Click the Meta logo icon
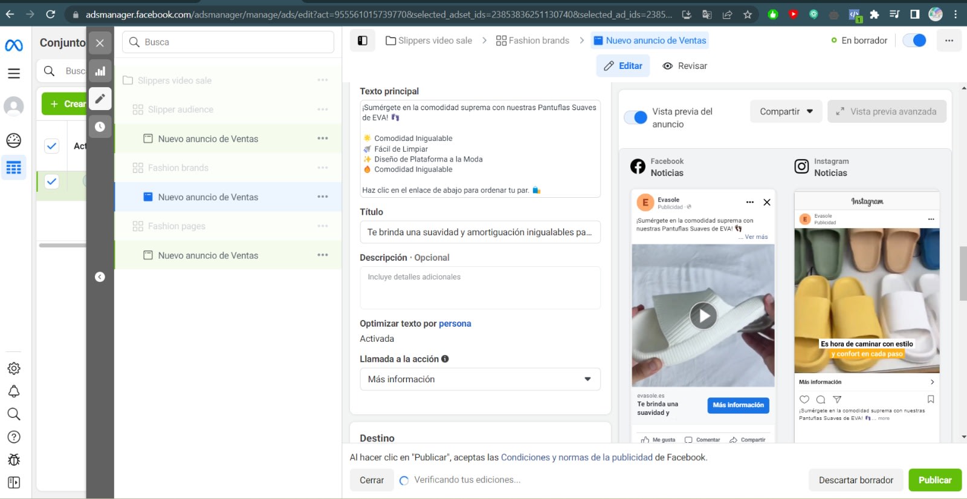This screenshot has width=967, height=499. 14,45
